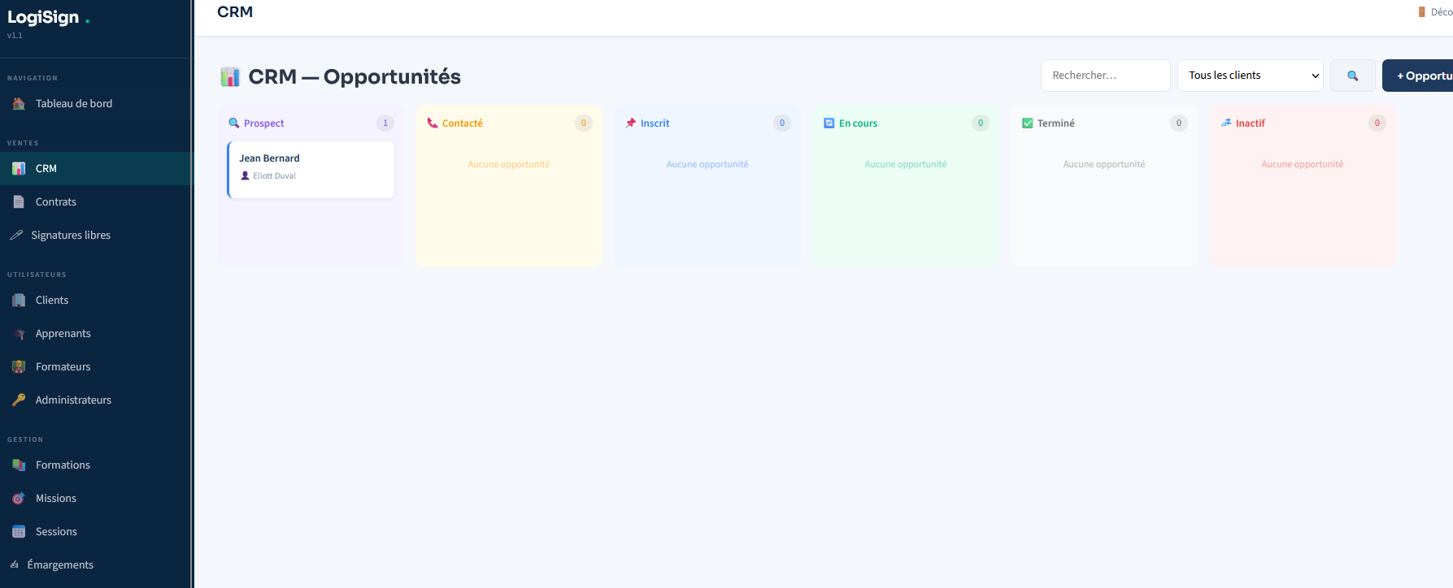Click the Prospect column header
Image resolution: width=1453 pixels, height=588 pixels.
click(263, 123)
